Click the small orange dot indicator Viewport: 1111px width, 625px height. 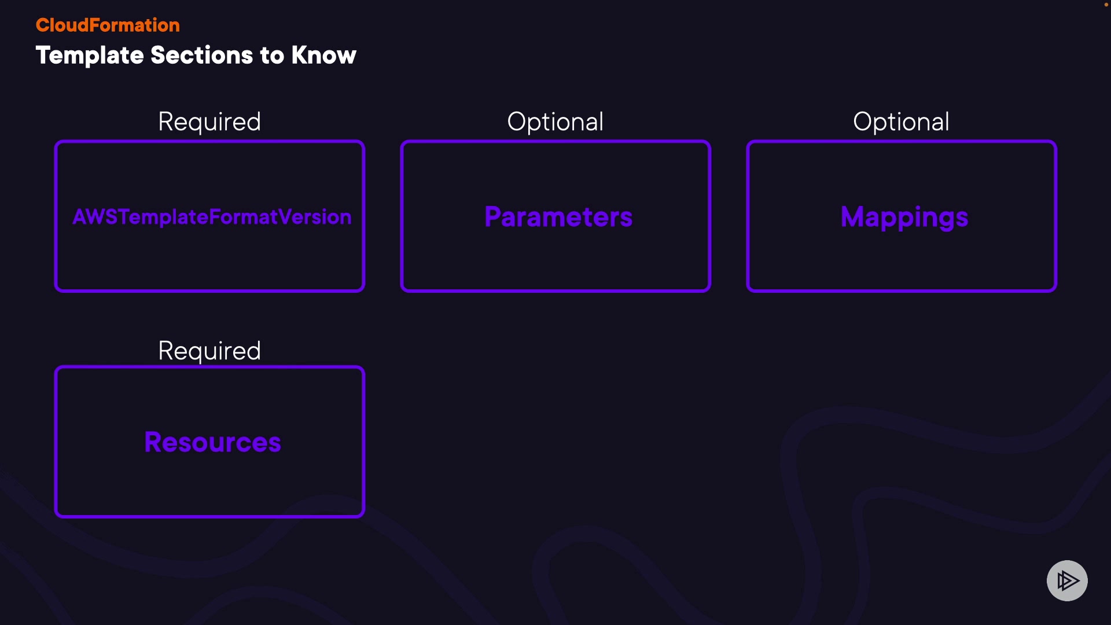(1106, 5)
